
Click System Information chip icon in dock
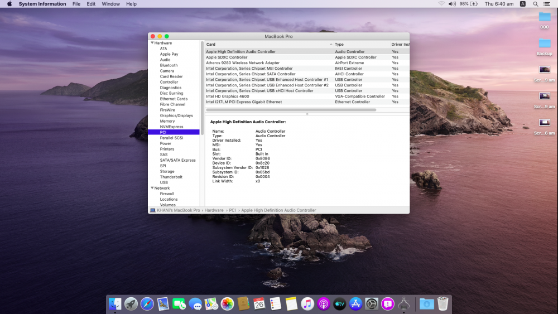pyautogui.click(x=403, y=304)
